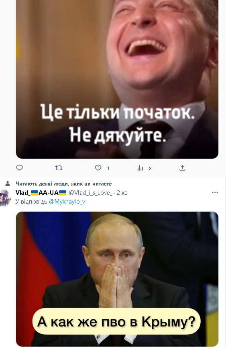Click the share upload arrow icon
The height and width of the screenshot is (347, 226).
coord(182,168)
